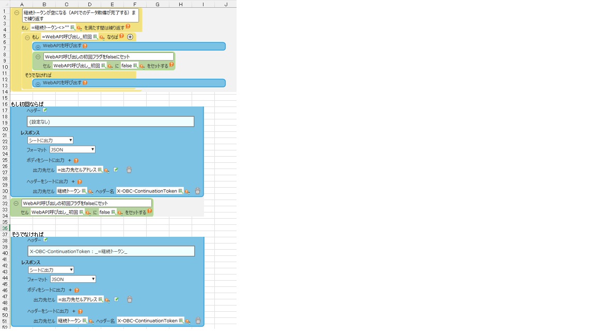This screenshot has height=335, width=595.
Task: Click edit icon beside ヘッダー in もし初回ならば block
Action: tap(45, 110)
